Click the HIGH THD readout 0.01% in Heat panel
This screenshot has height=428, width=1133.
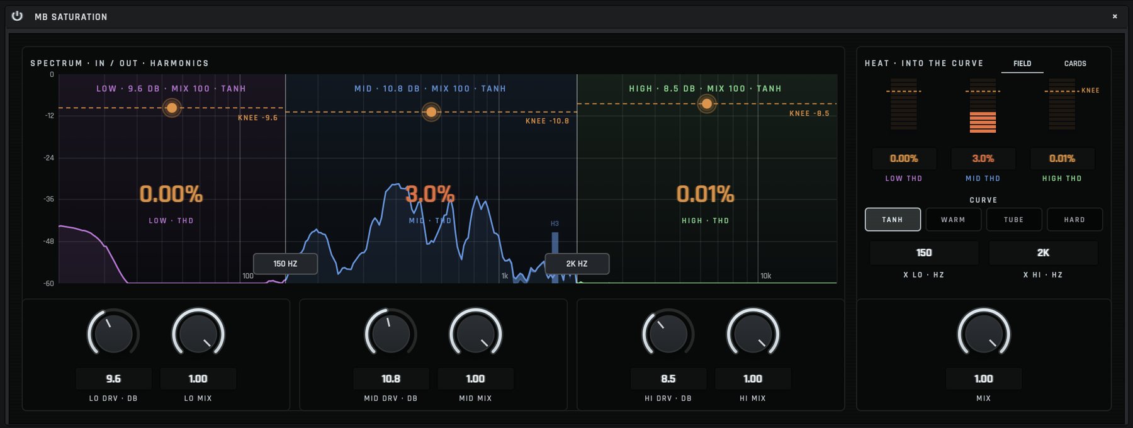1062,159
